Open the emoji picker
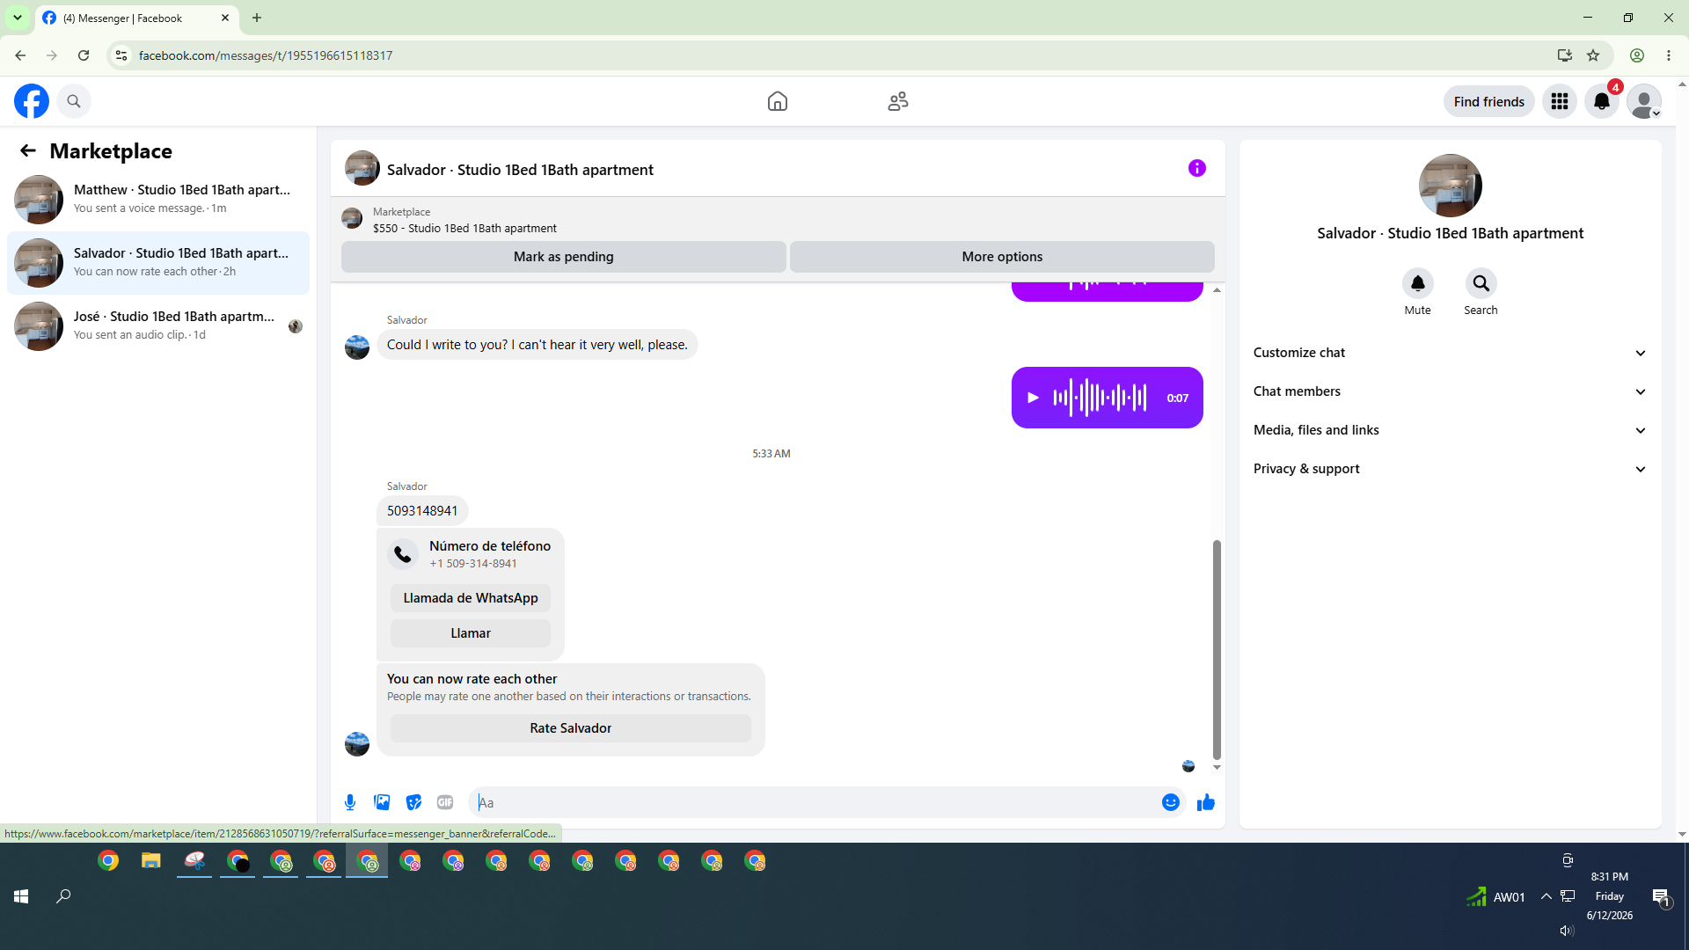The width and height of the screenshot is (1689, 950). (x=1171, y=802)
